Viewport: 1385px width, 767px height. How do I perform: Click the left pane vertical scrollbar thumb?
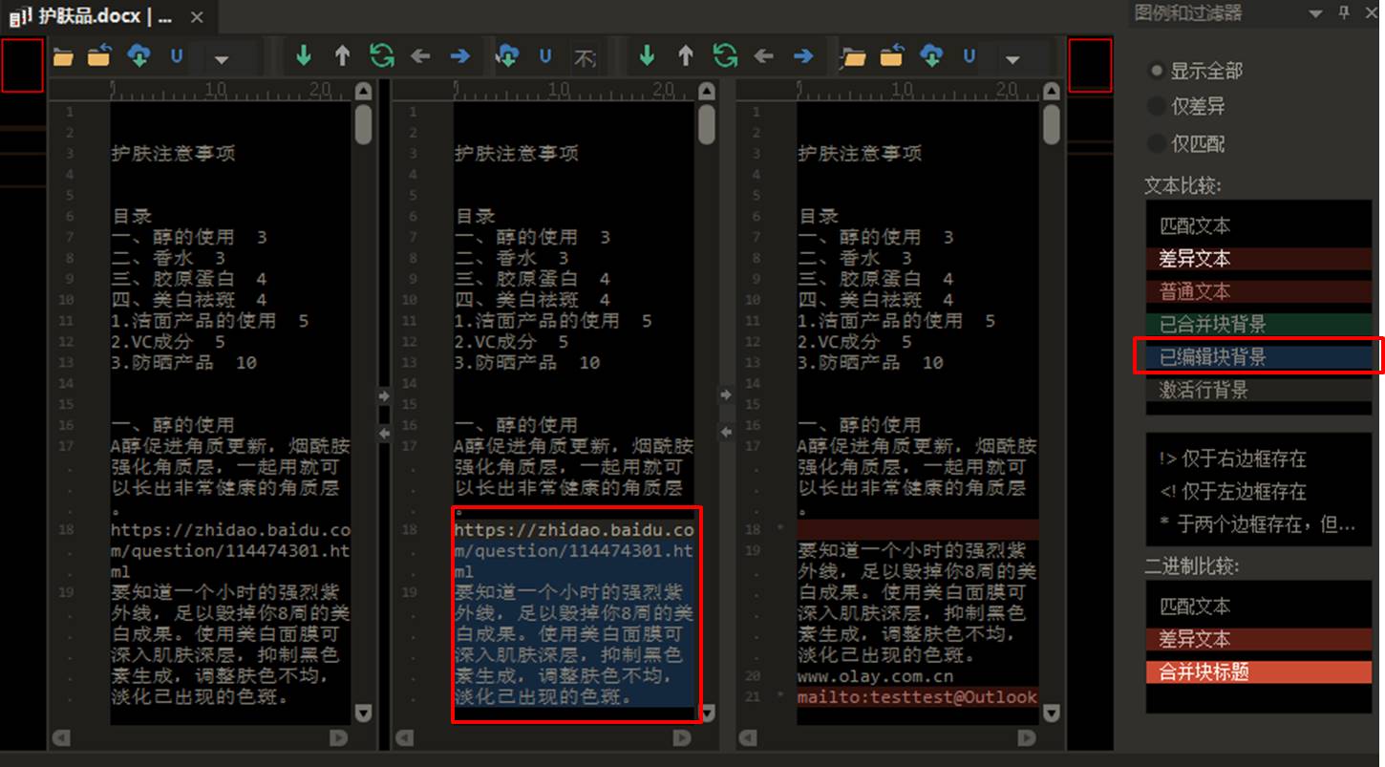(363, 124)
